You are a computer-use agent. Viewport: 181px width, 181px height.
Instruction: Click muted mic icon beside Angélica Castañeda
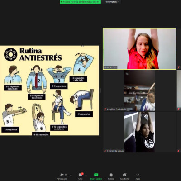coord(105,109)
